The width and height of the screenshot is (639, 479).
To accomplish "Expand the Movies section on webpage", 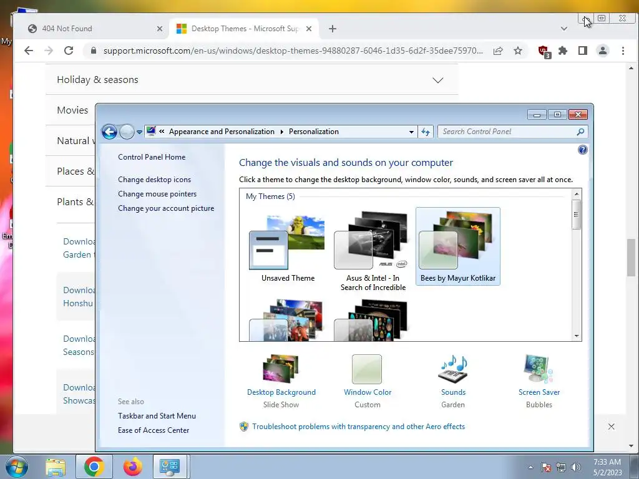I will (72, 110).
